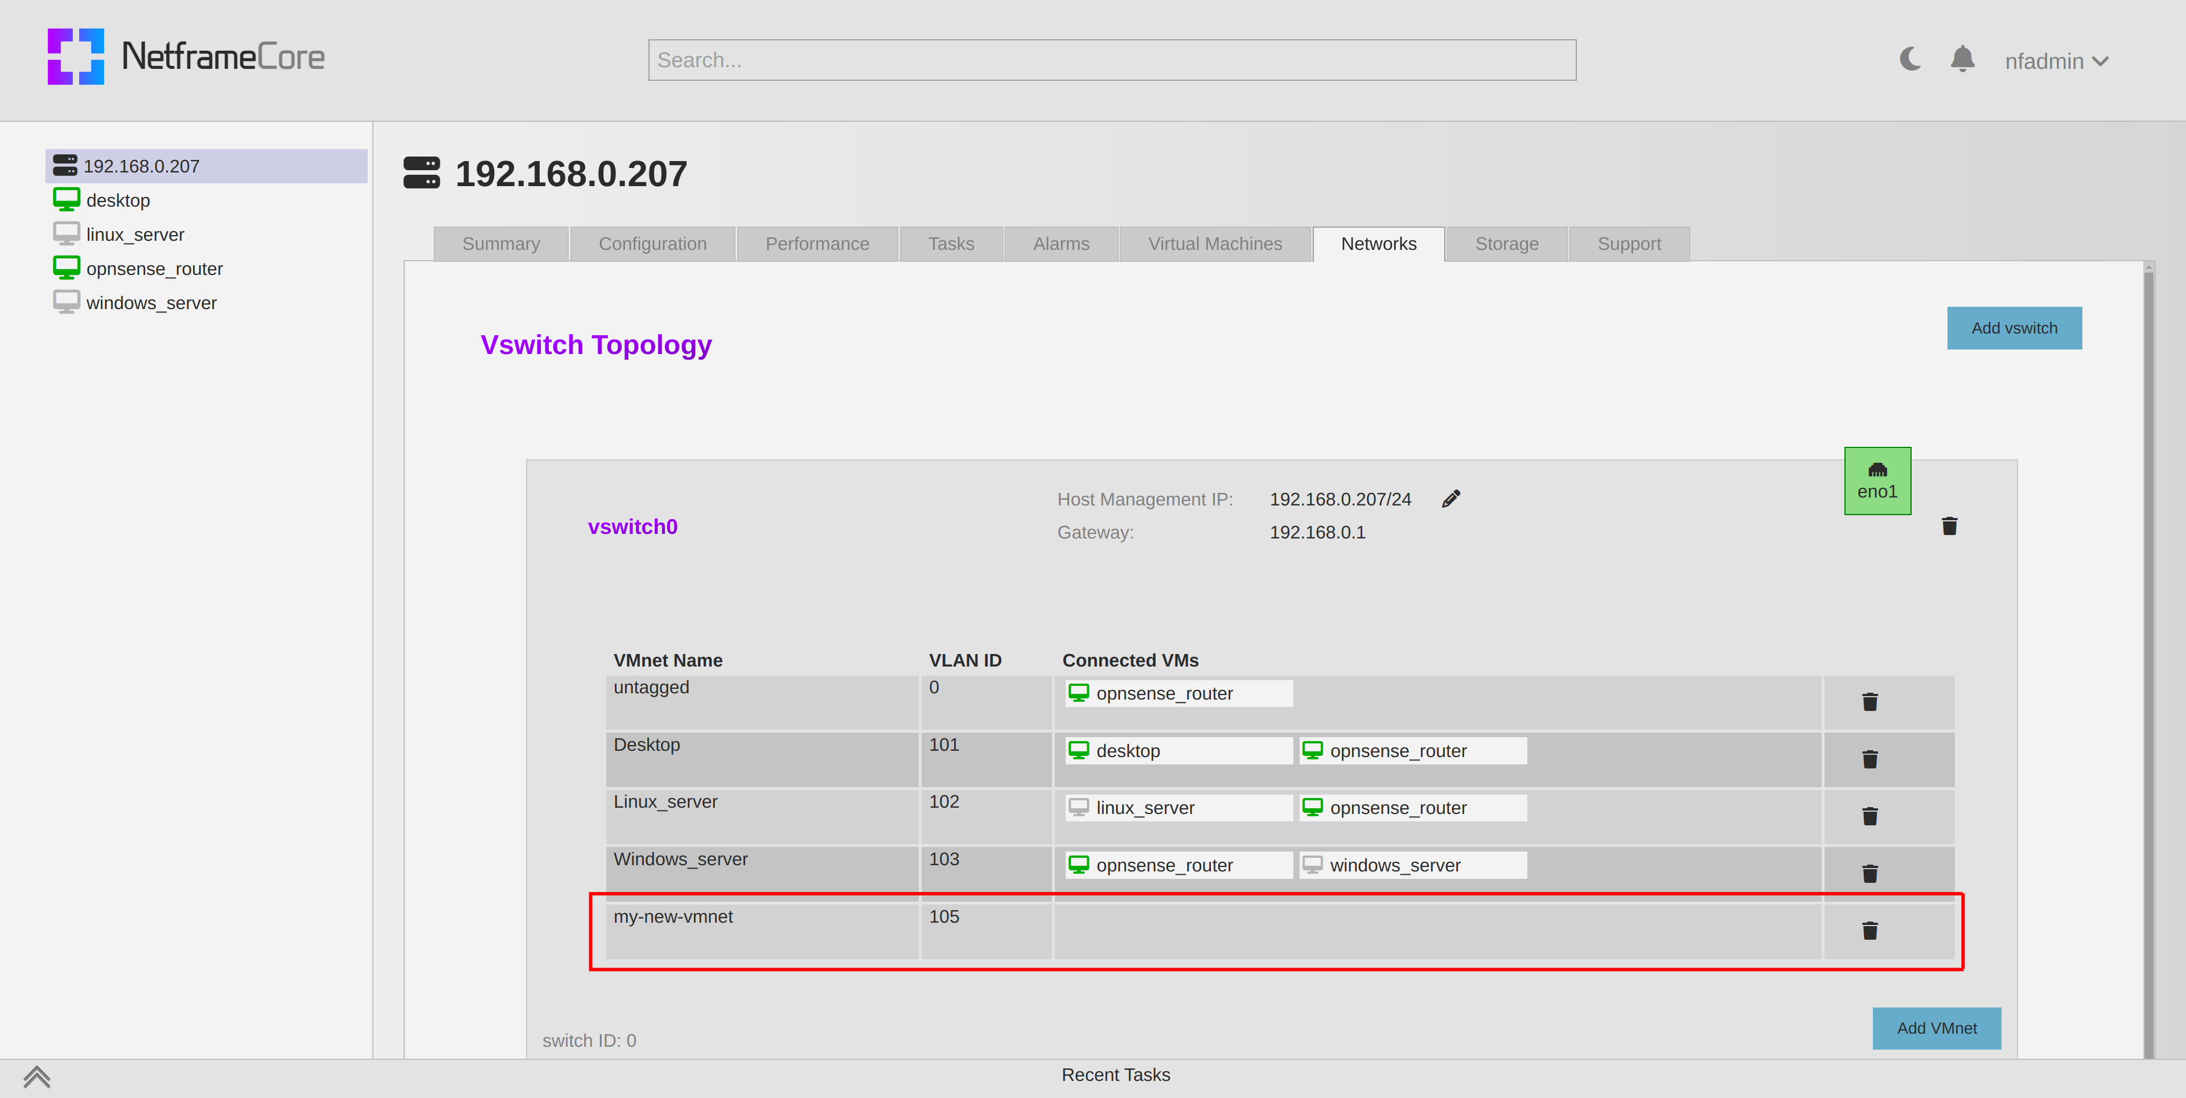Click the switch ID: 0 label

coord(589,1041)
